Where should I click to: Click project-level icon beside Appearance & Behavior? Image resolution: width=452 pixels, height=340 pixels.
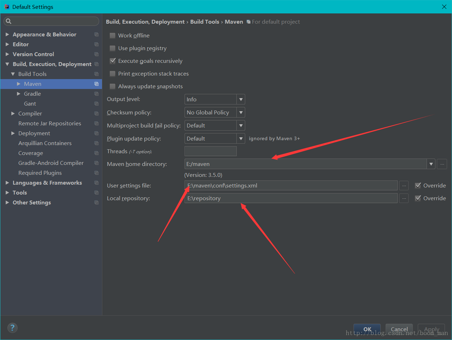[x=96, y=35]
